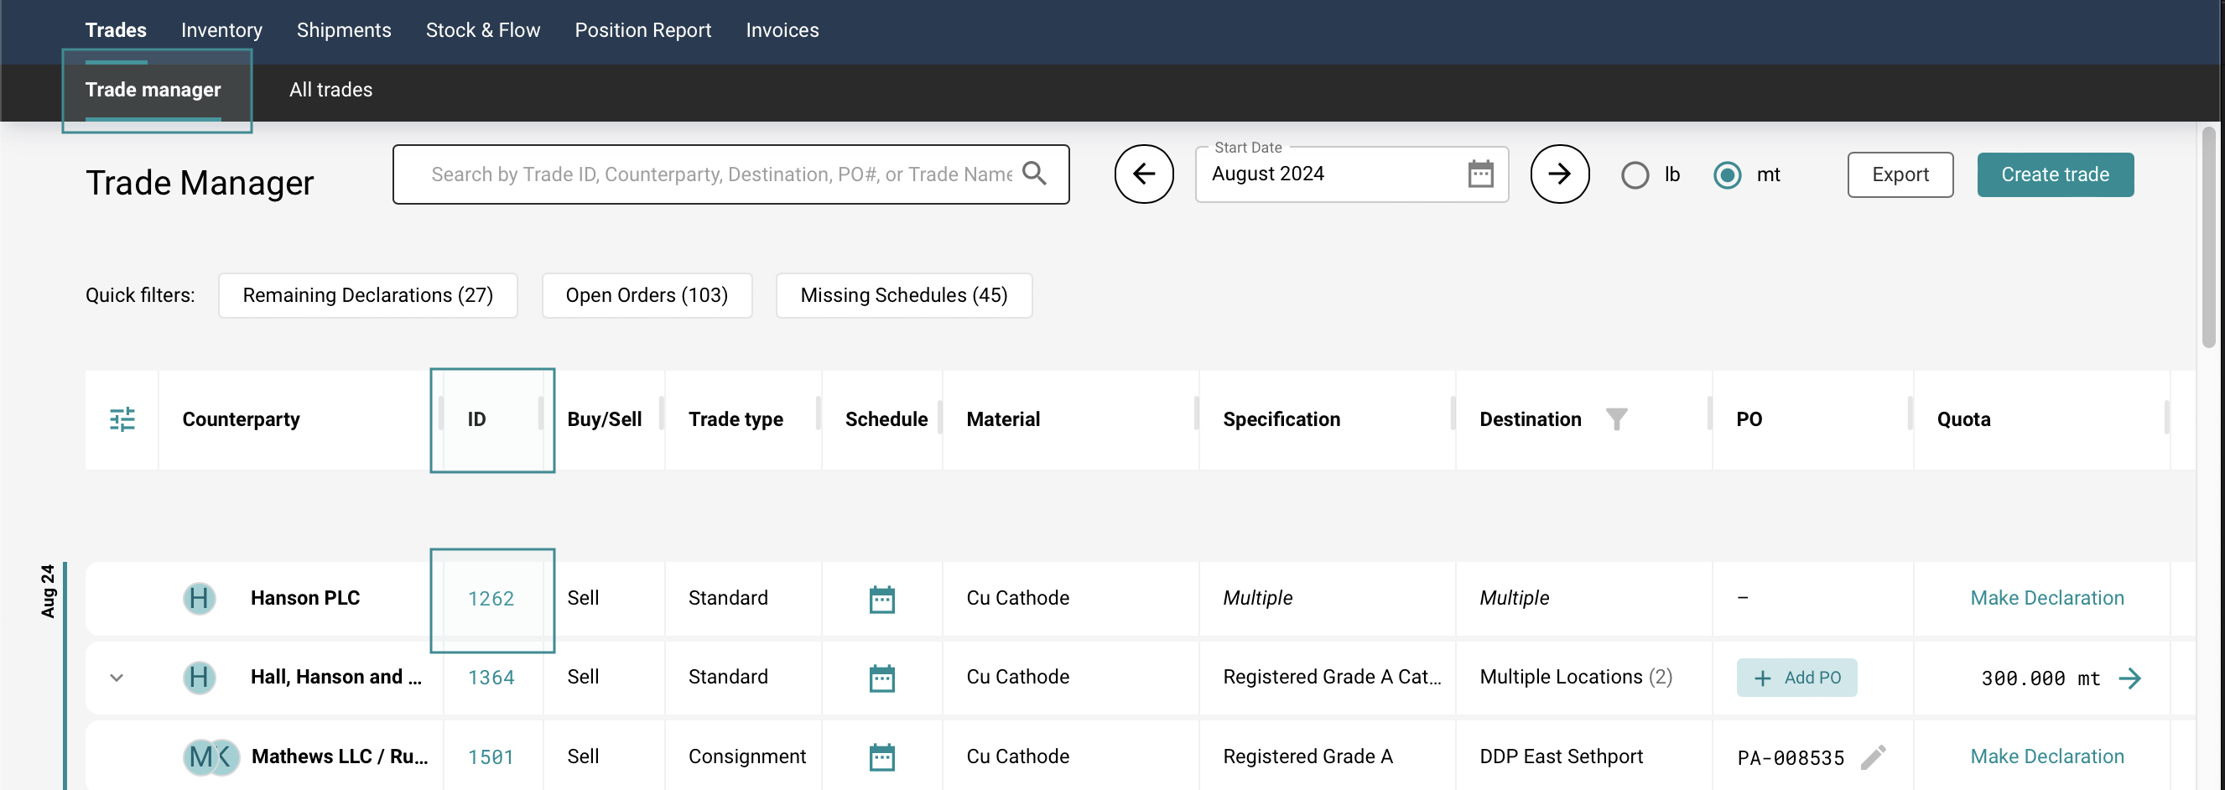Open quota arrow next to 300.000 mt

tap(2130, 678)
